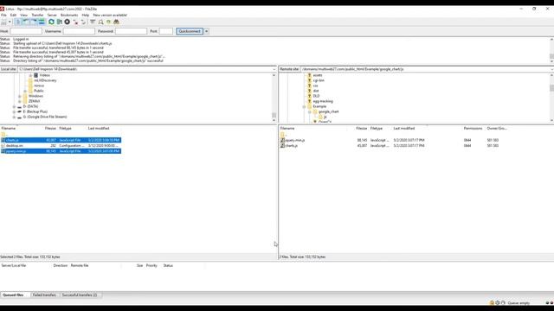Toggle synchronized browsing icon
The width and height of the screenshot is (554, 311).
(108, 22)
